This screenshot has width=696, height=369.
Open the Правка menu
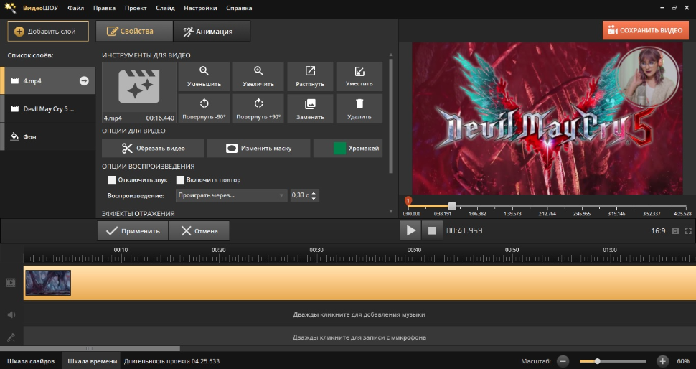[104, 8]
